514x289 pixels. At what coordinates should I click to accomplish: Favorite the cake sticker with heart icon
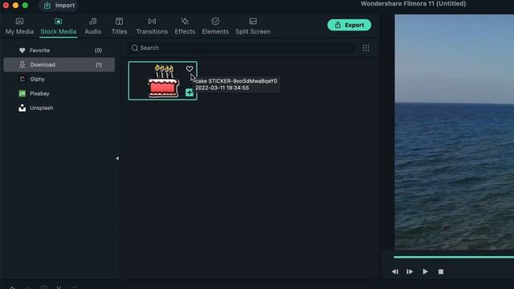click(190, 69)
